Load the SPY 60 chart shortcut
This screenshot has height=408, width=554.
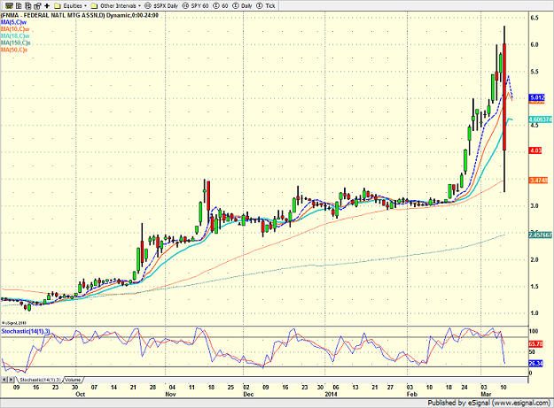tap(195, 6)
